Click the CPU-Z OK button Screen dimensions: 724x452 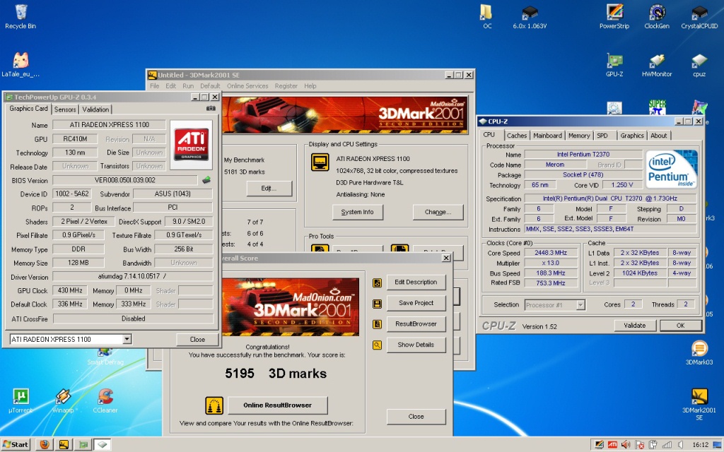681,326
